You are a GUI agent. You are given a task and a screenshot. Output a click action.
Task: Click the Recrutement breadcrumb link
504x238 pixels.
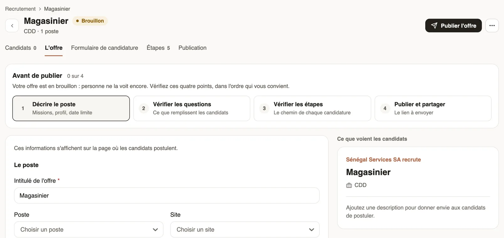click(x=20, y=9)
